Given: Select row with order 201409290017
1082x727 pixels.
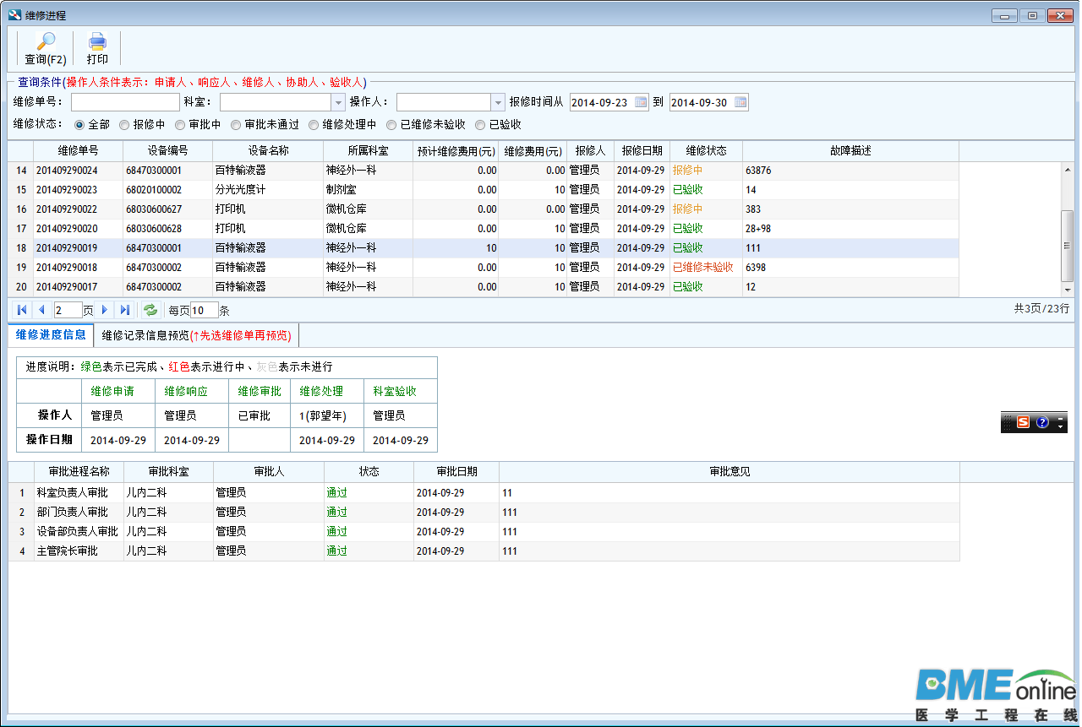Looking at the screenshot, I should point(484,286).
